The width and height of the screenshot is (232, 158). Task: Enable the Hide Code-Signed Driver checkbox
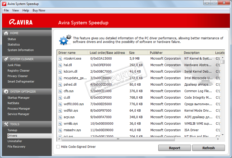[x=58, y=147]
